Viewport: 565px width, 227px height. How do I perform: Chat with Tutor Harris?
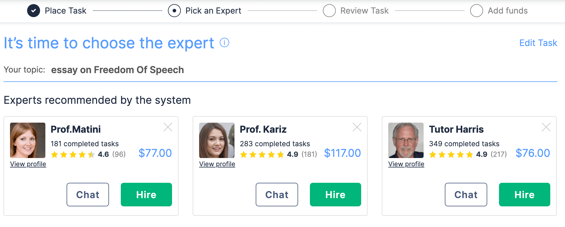coord(466,195)
